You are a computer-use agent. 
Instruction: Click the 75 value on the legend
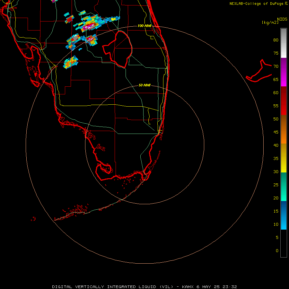276,53
